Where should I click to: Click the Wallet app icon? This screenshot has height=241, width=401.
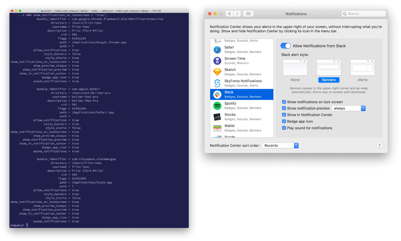(217, 128)
